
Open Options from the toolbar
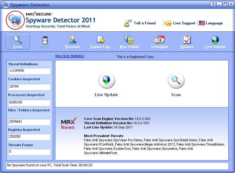tap(187, 40)
